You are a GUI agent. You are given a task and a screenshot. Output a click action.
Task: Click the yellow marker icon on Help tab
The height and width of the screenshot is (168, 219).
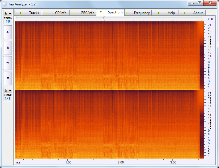[x=159, y=13]
